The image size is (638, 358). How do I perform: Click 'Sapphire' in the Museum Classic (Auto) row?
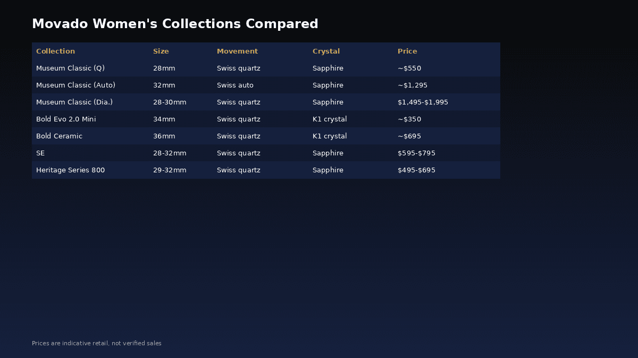click(x=328, y=85)
